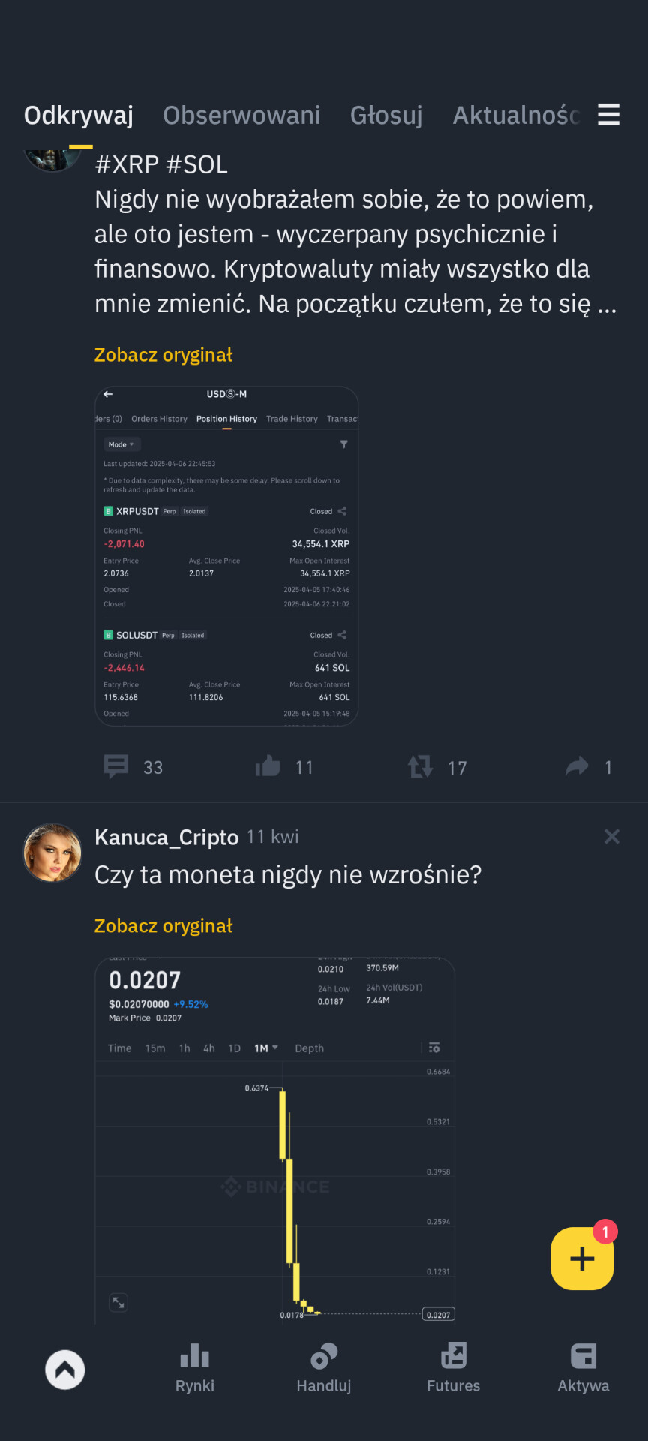
Task: Open the position history screenshot image
Action: pos(226,556)
